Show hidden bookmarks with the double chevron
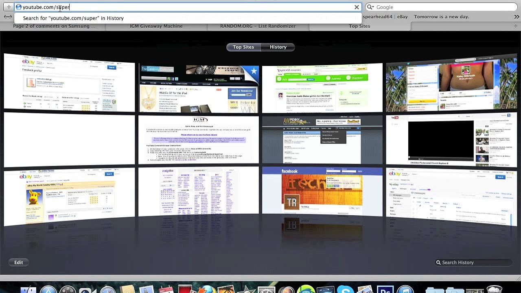This screenshot has width=521, height=293. coord(517,17)
